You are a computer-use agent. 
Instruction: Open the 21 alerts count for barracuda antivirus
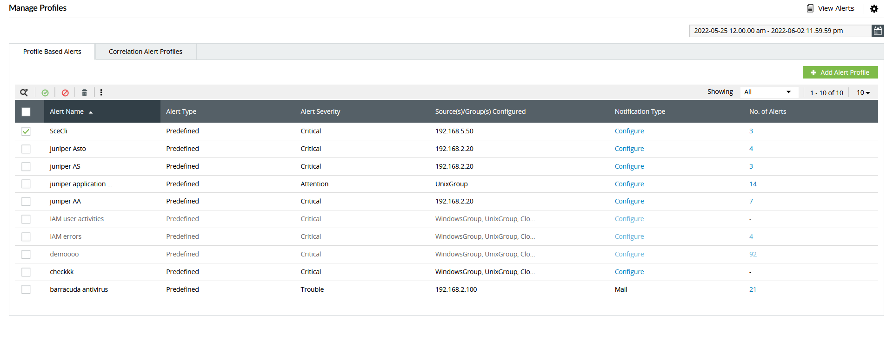click(753, 289)
